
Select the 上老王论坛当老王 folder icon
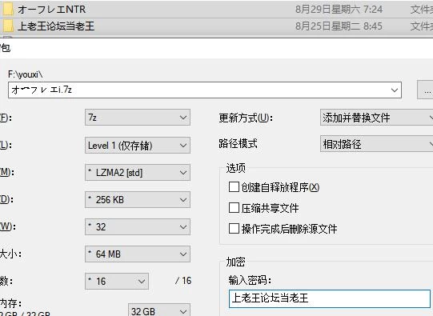tap(8, 26)
